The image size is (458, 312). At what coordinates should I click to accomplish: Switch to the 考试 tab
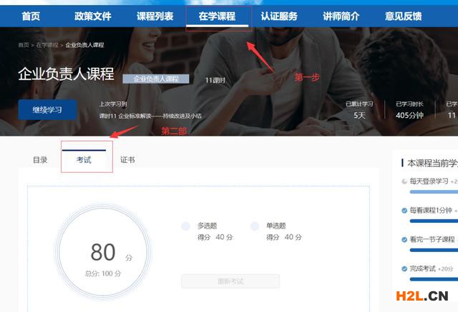tap(84, 160)
